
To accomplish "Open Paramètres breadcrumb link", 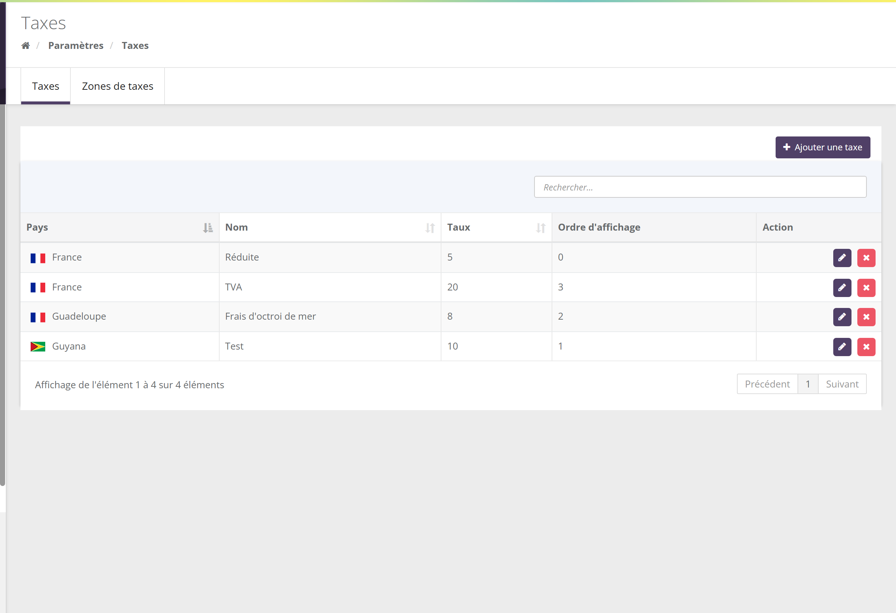I will coord(76,46).
